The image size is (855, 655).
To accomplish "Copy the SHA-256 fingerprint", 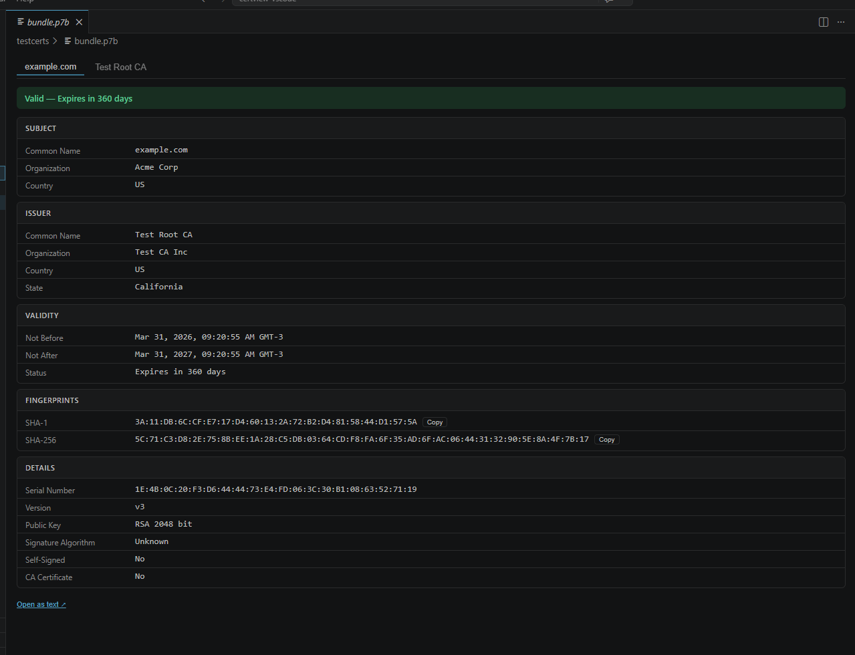I will tap(606, 439).
